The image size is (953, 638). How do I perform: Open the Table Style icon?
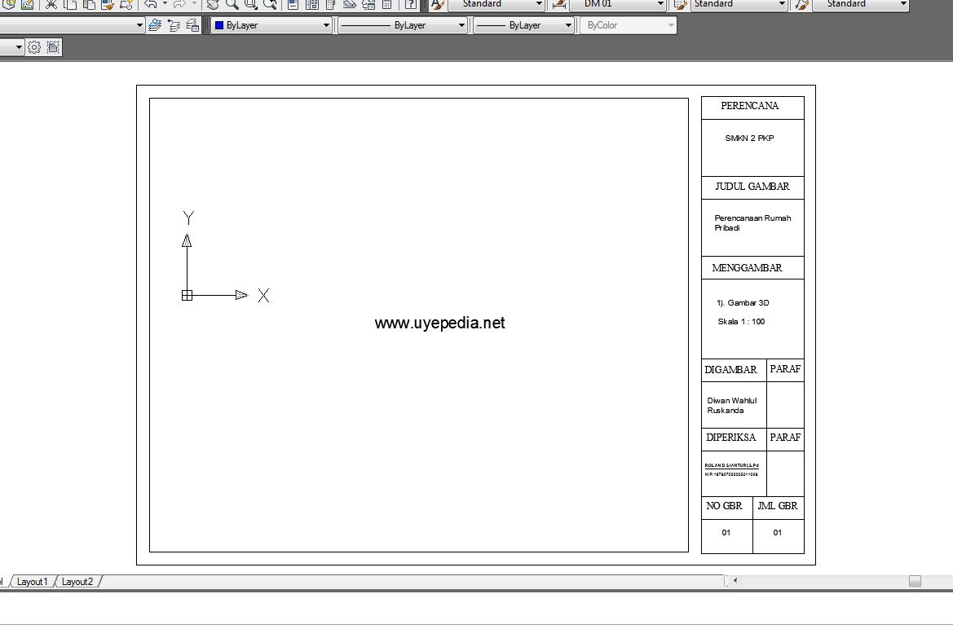click(x=681, y=4)
